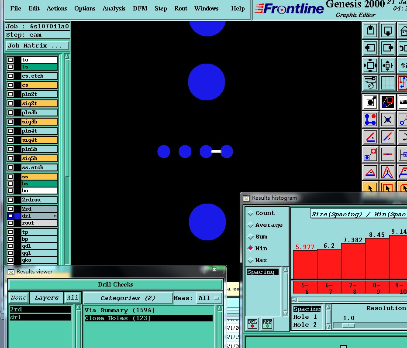Click the connected blue dots with red dot icon

point(370,119)
